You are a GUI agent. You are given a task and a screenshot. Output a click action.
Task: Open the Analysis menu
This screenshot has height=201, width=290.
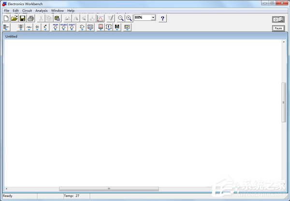pyautogui.click(x=42, y=11)
